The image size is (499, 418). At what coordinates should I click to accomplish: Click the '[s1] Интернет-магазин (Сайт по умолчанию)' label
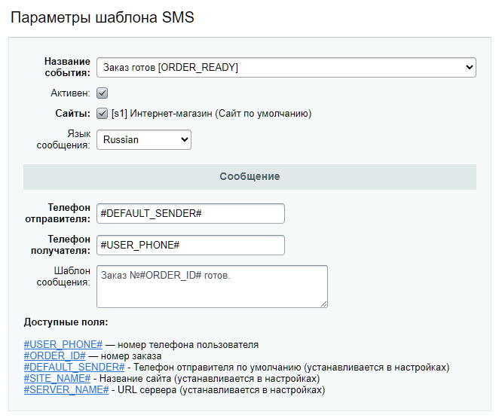(211, 114)
